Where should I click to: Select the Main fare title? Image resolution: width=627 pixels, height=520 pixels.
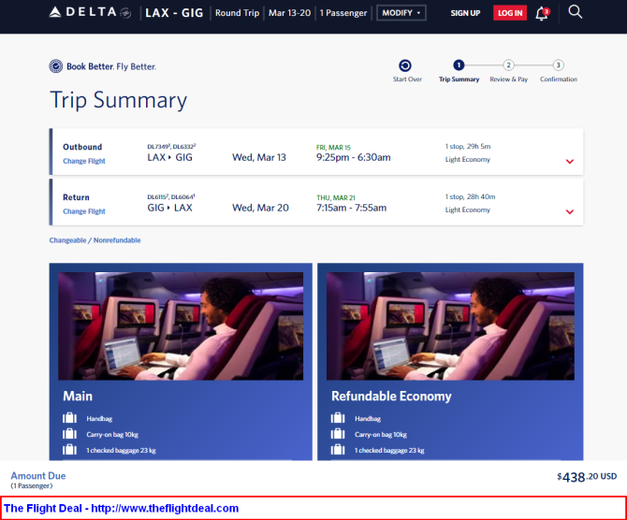click(78, 397)
